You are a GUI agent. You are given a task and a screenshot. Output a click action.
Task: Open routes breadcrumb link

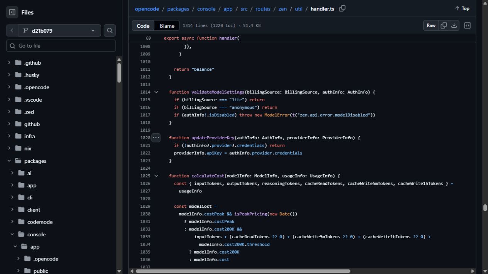click(263, 9)
